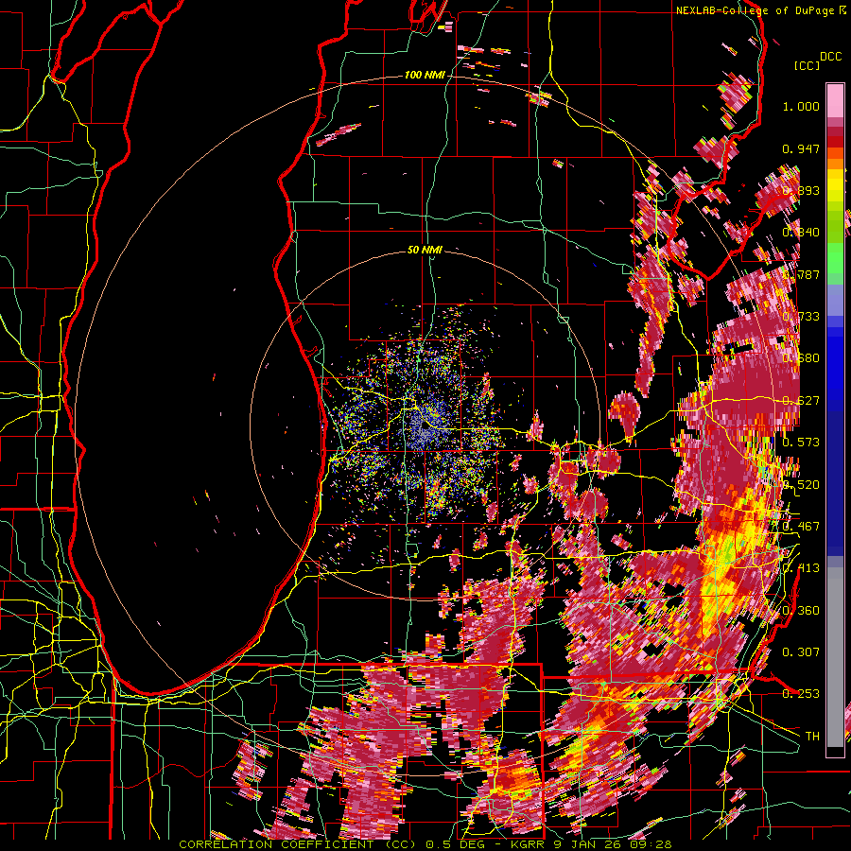This screenshot has width=851, height=851.
Task: Click the 100 NMI range ring label
Action: click(424, 75)
